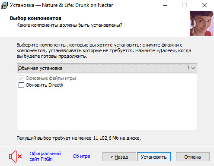214x166 pixels.
Task: Enable the Обновить DirectX checkbox
Action: pyautogui.click(x=21, y=85)
